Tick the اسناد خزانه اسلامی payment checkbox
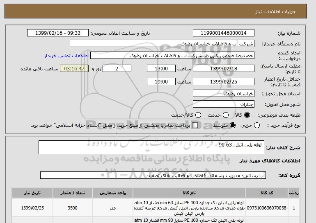Viewport: 316px width, 223px height. 195,125
